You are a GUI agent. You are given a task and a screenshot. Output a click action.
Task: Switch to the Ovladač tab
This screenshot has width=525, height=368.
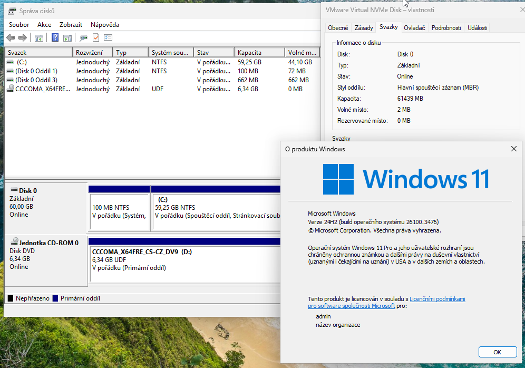(414, 28)
